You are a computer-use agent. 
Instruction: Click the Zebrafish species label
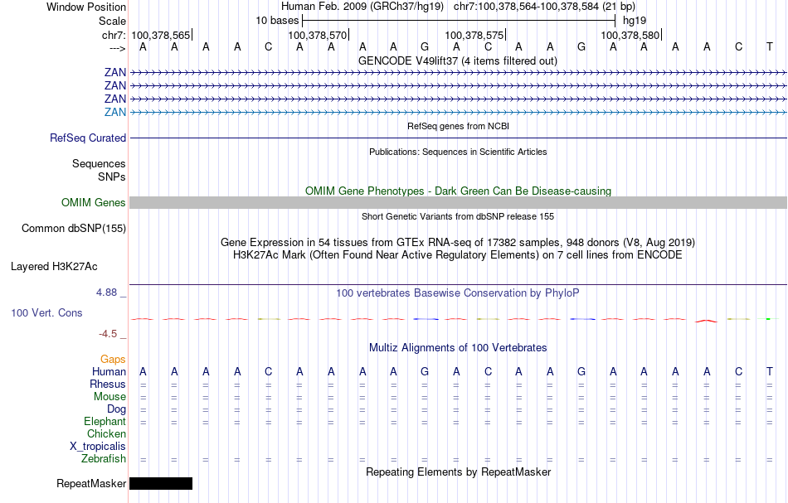point(104,459)
